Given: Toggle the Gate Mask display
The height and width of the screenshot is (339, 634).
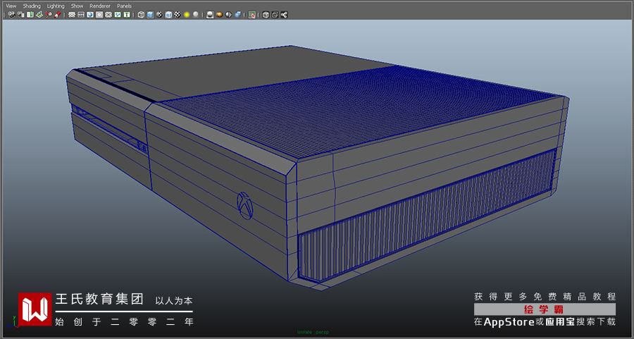Looking at the screenshot, I should [99, 15].
